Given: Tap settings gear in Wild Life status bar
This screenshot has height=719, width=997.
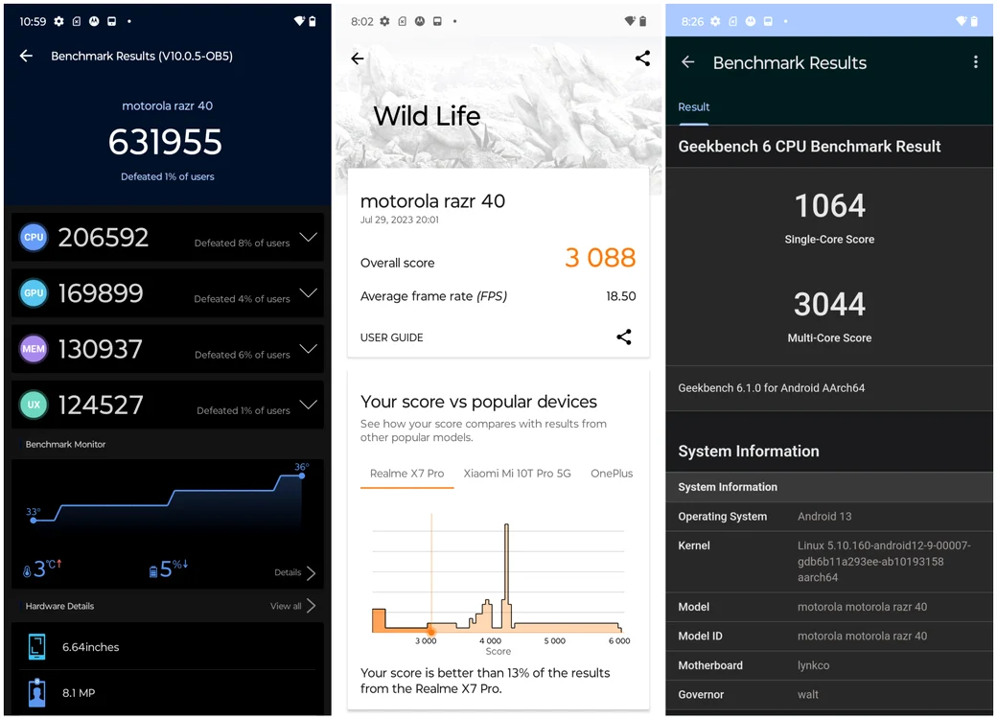Looking at the screenshot, I should 384,21.
